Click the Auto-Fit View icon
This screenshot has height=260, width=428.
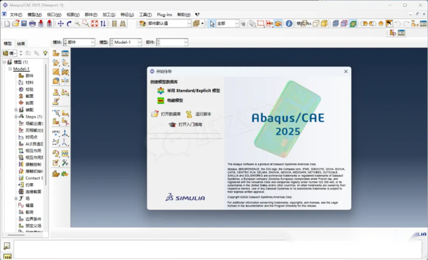tap(94, 23)
